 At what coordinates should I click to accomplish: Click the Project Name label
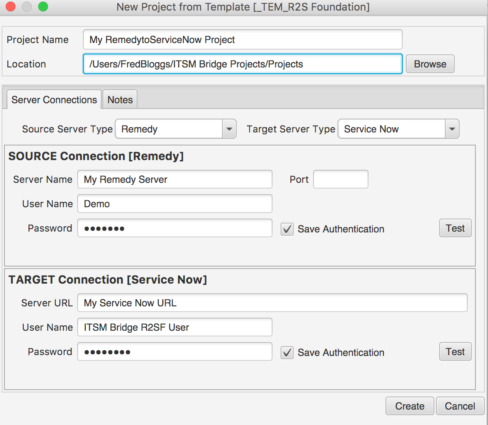tap(37, 39)
